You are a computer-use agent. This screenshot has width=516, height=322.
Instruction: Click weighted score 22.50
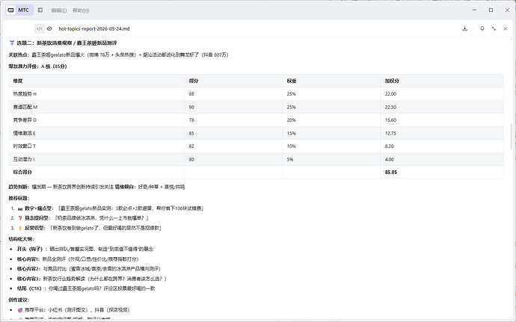390,108
